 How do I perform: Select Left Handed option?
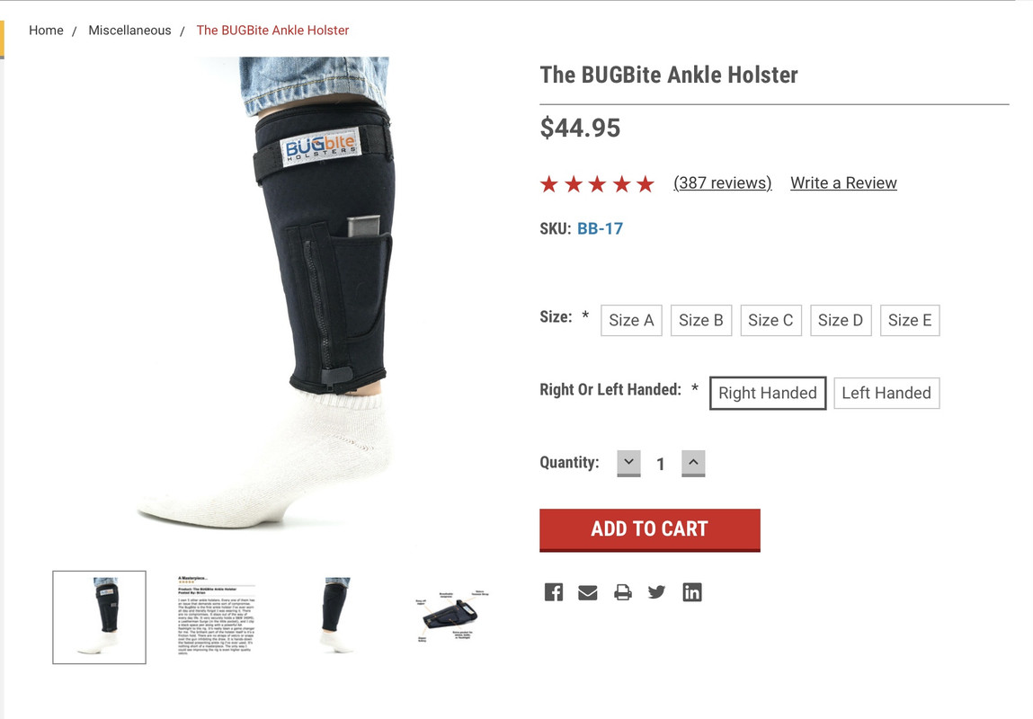(886, 393)
